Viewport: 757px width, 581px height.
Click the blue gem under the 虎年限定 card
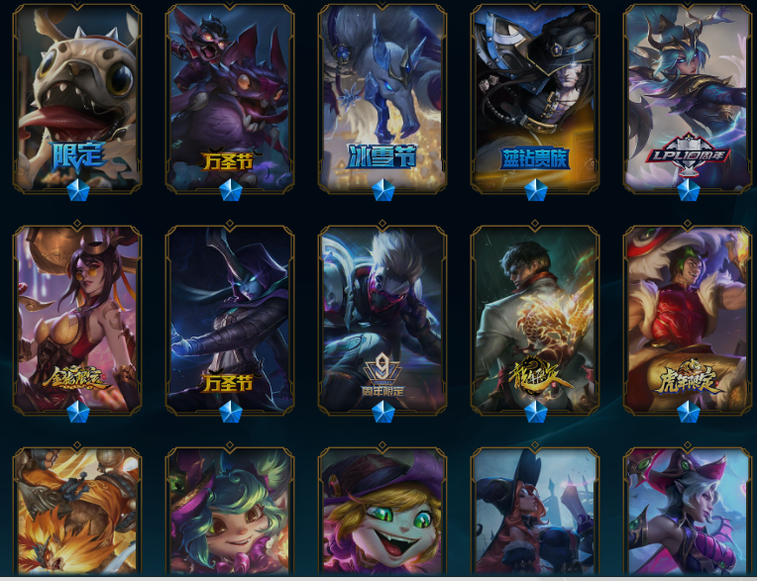coord(689,413)
